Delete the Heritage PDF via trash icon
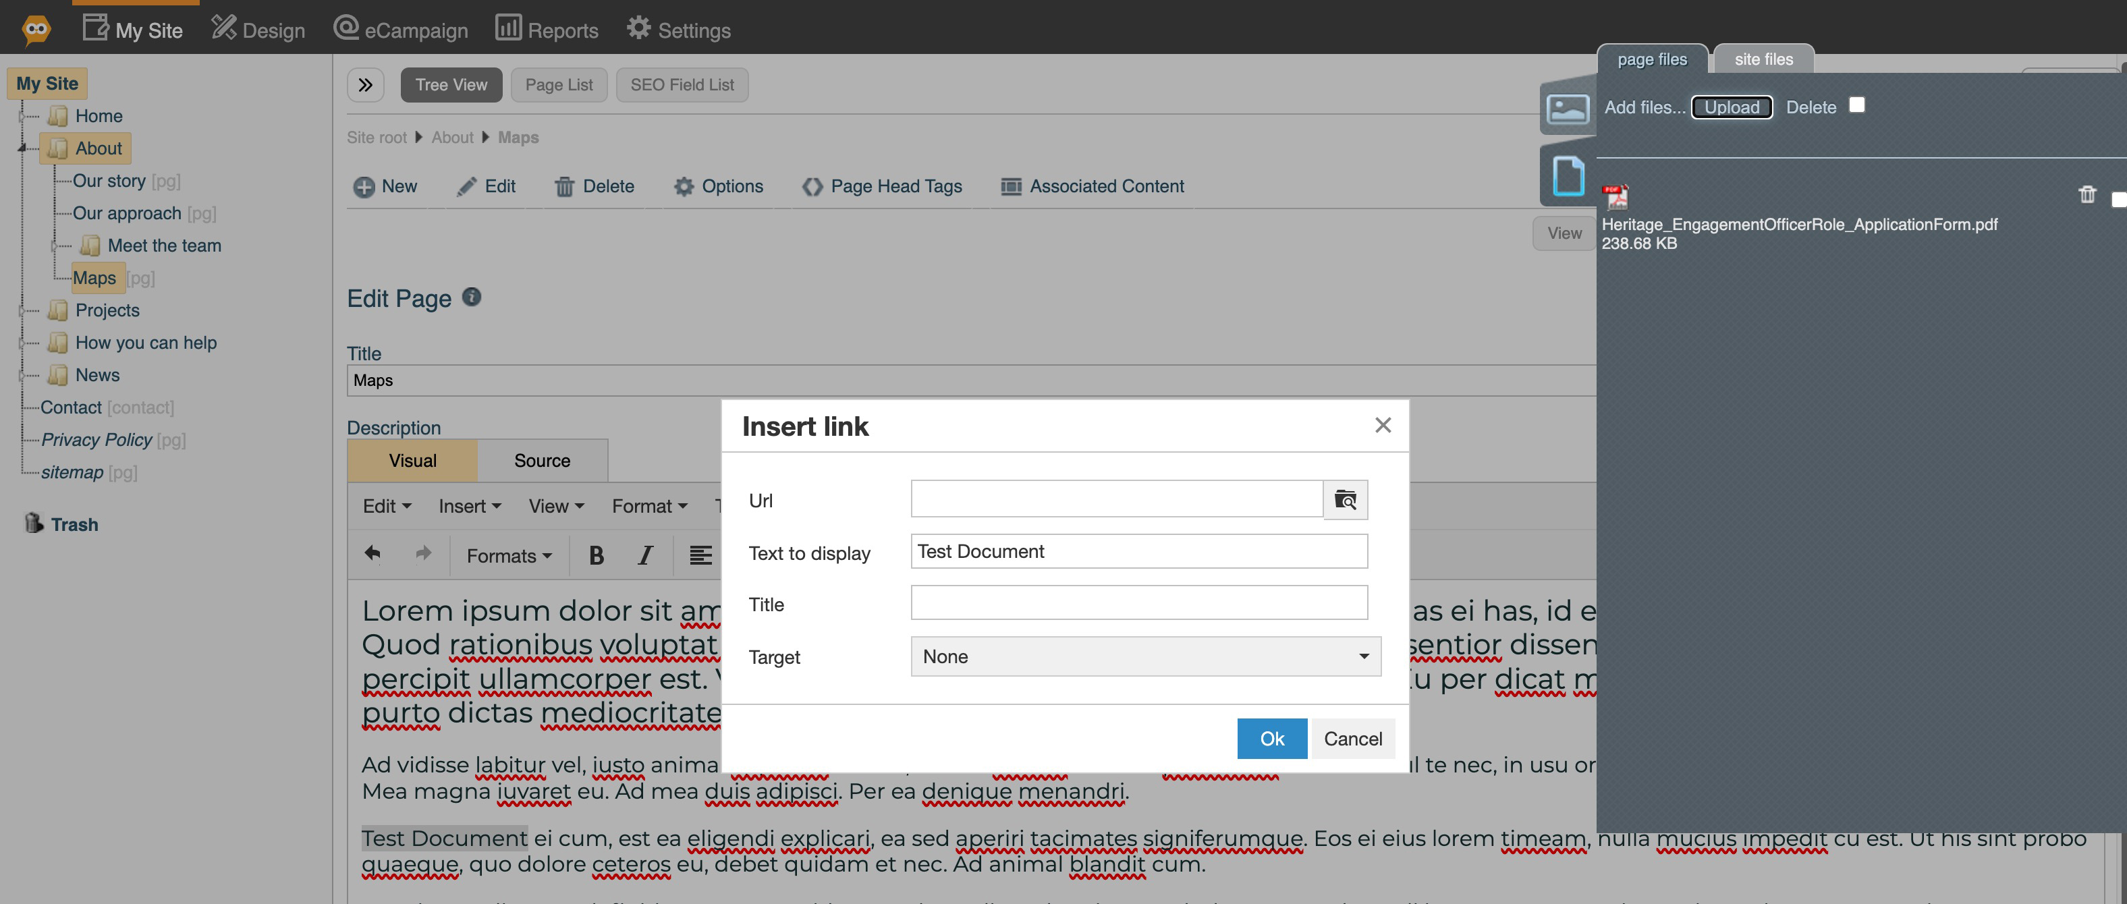The image size is (2127, 904). (x=2087, y=194)
